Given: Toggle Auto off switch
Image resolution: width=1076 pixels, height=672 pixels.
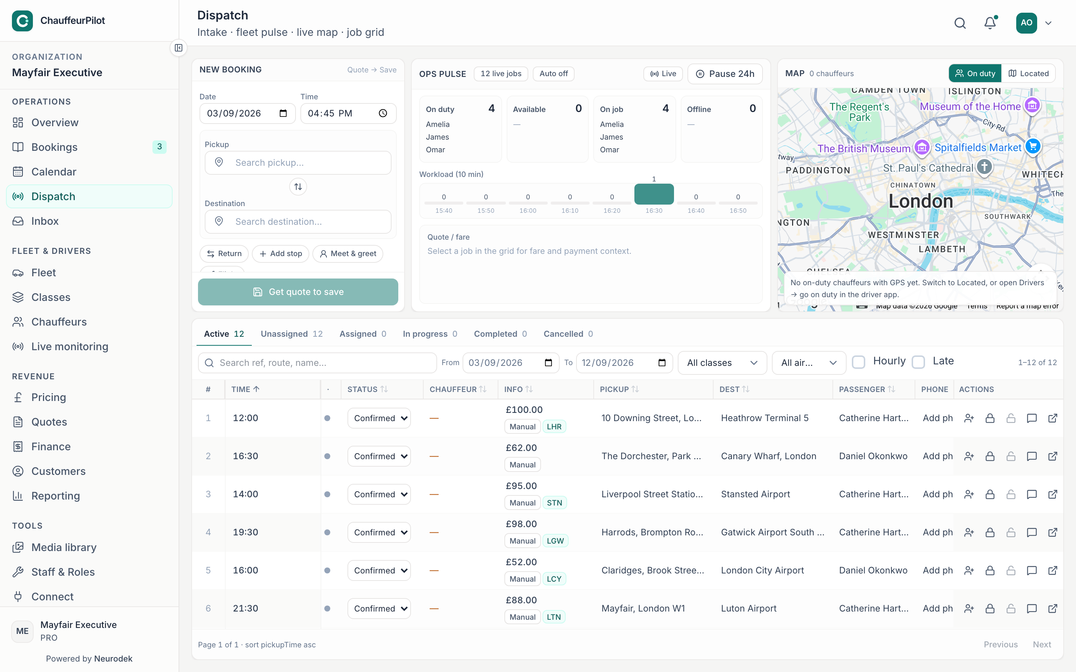Looking at the screenshot, I should (x=554, y=74).
